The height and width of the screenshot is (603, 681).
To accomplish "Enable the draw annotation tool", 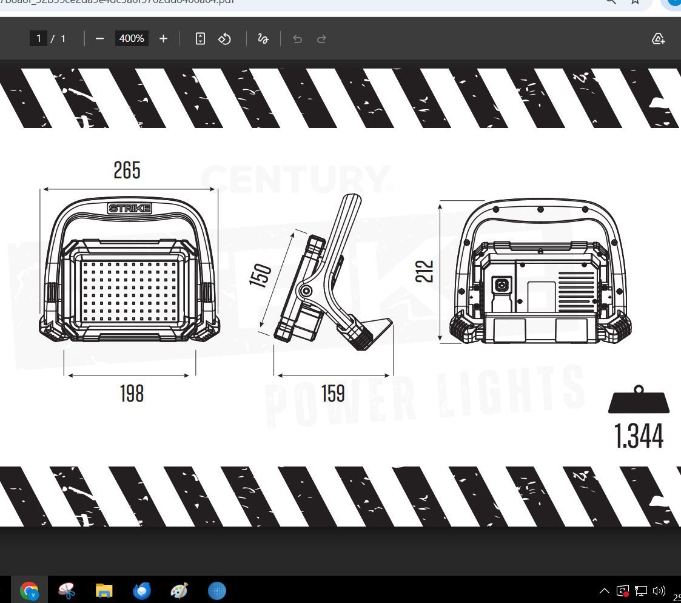I will 263,39.
